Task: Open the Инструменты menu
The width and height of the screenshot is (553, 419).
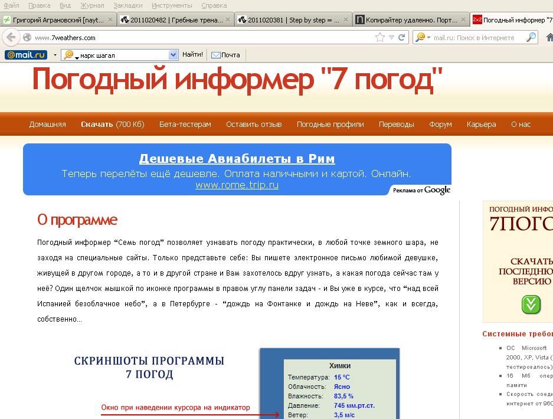Action: (172, 5)
